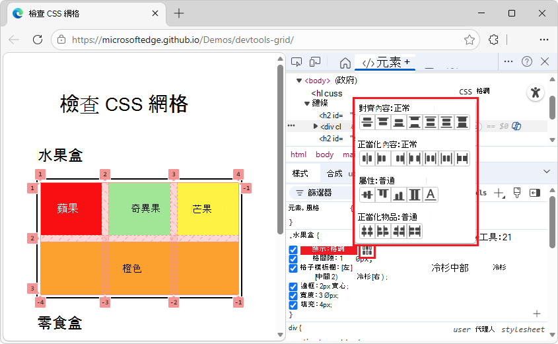The height and width of the screenshot is (344, 558).
Task: Set justify-items to end
Action: [x=399, y=231]
